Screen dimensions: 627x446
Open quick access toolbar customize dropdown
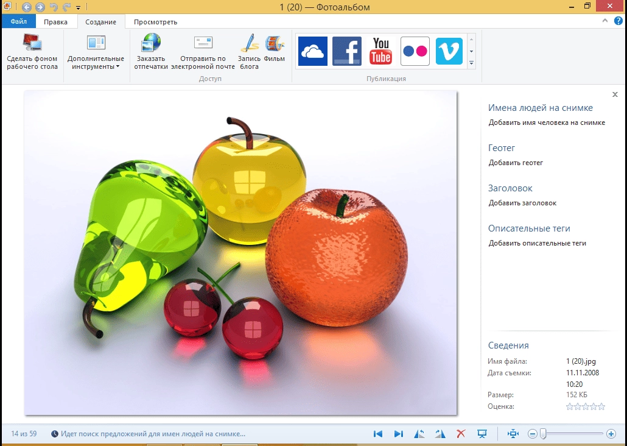tap(79, 7)
